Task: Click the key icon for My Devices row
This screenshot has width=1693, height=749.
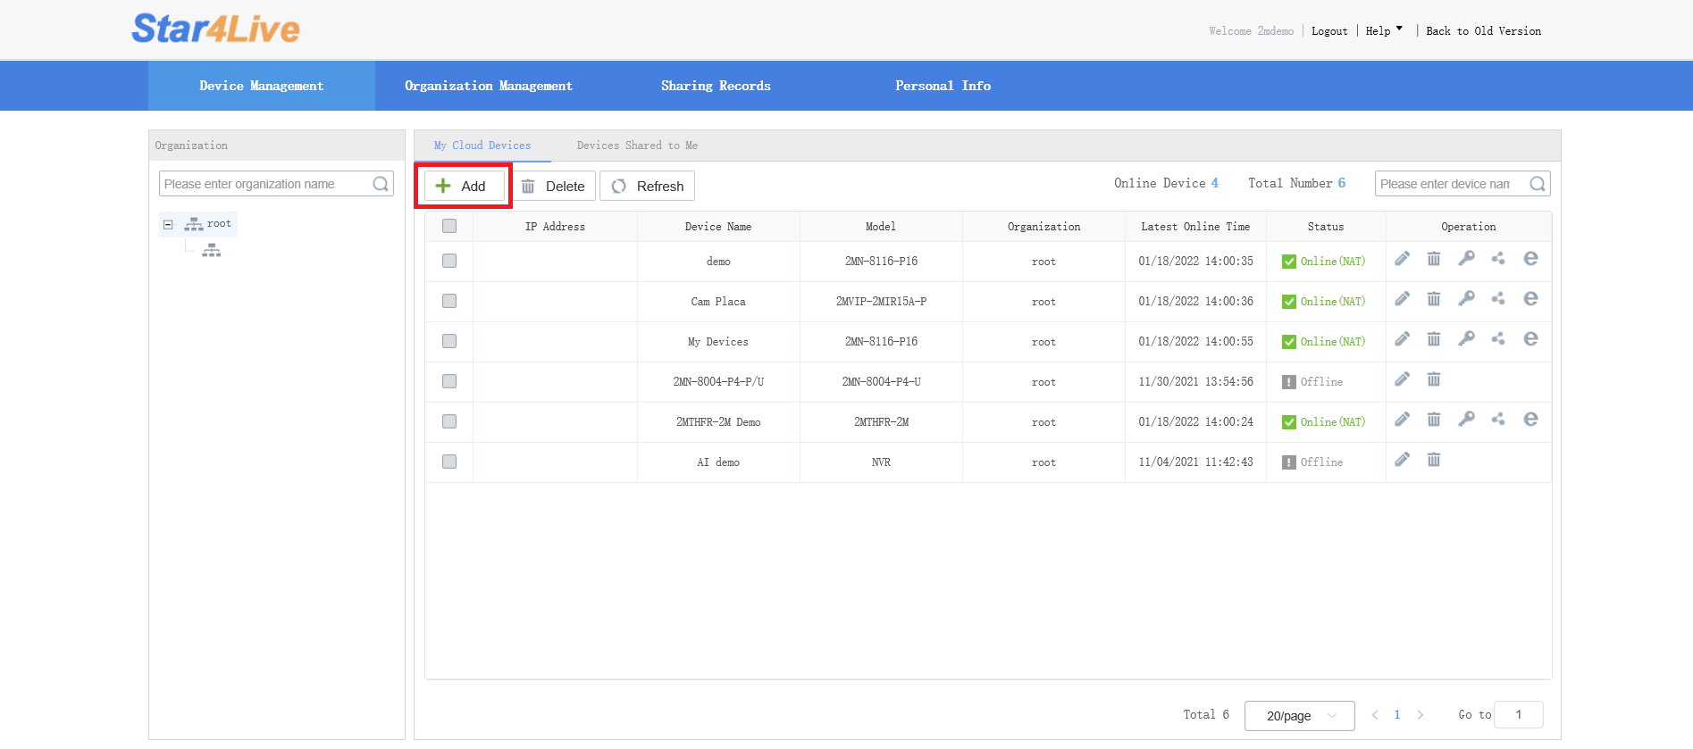Action: click(x=1466, y=339)
